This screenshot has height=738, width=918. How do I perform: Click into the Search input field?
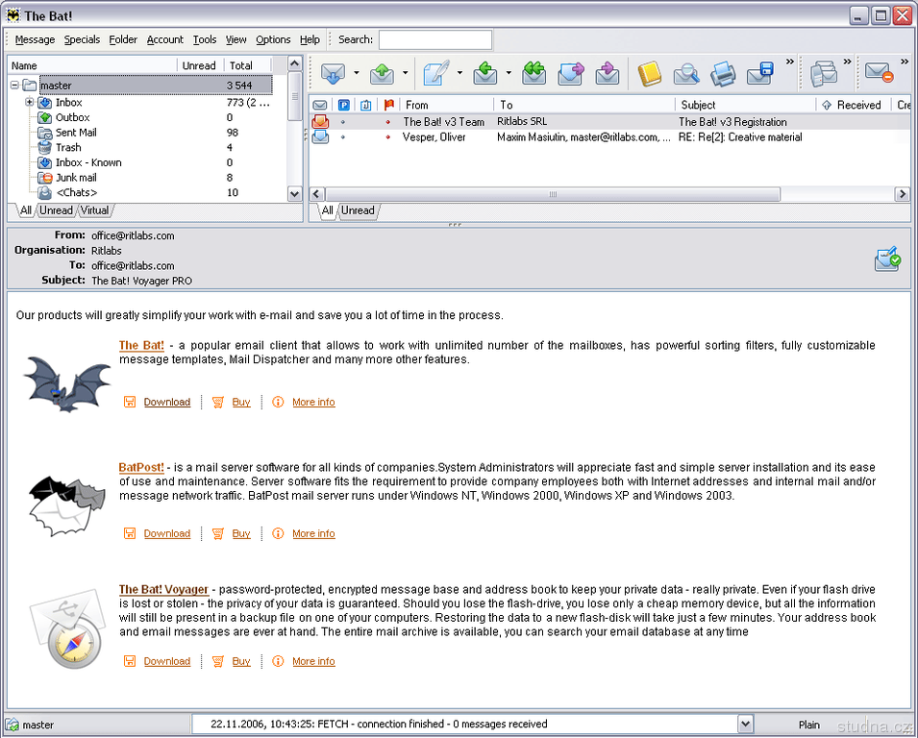434,39
